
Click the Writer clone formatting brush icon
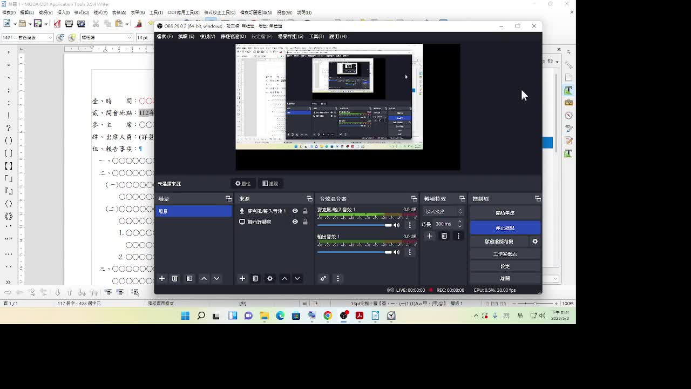(138, 23)
